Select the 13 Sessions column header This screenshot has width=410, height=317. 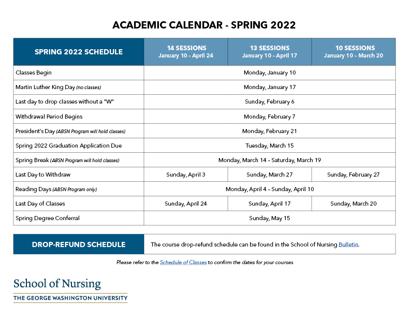(x=270, y=52)
